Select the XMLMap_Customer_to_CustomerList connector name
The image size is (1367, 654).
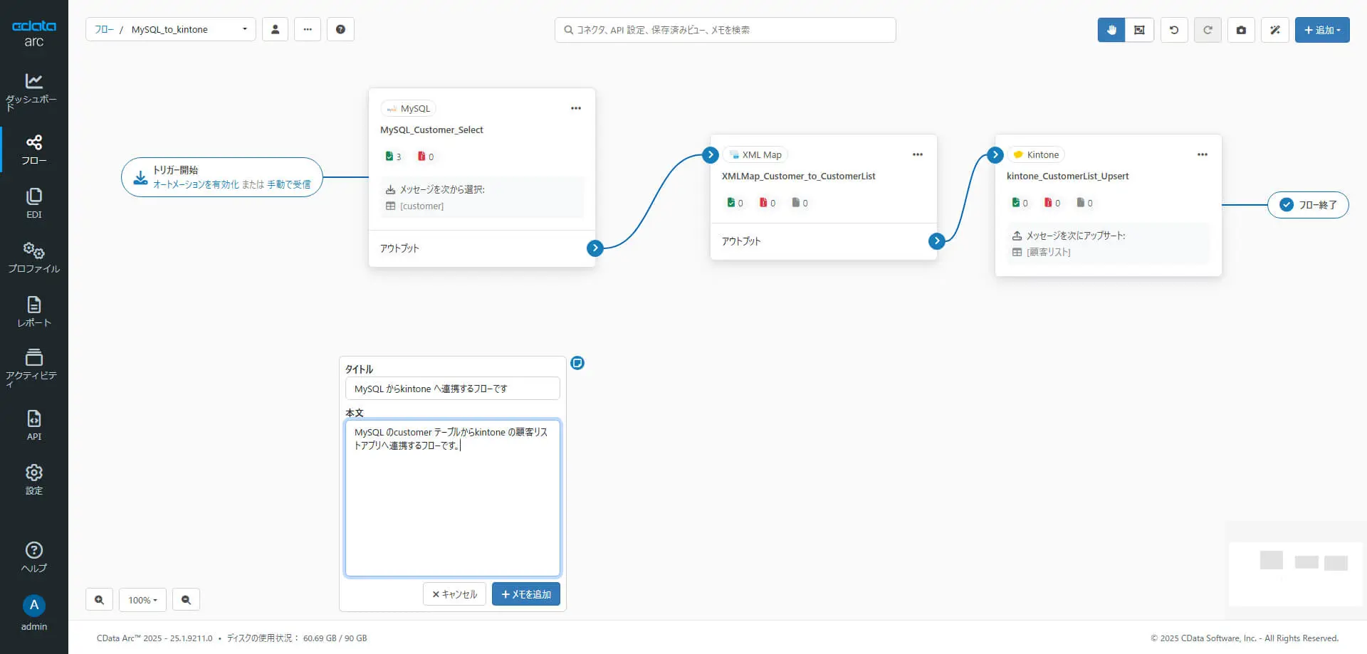798,176
